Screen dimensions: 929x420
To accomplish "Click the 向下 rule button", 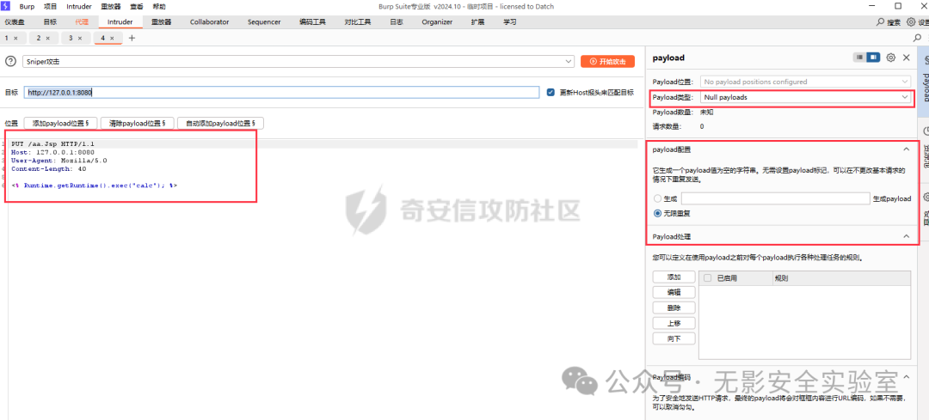I will click(x=674, y=338).
